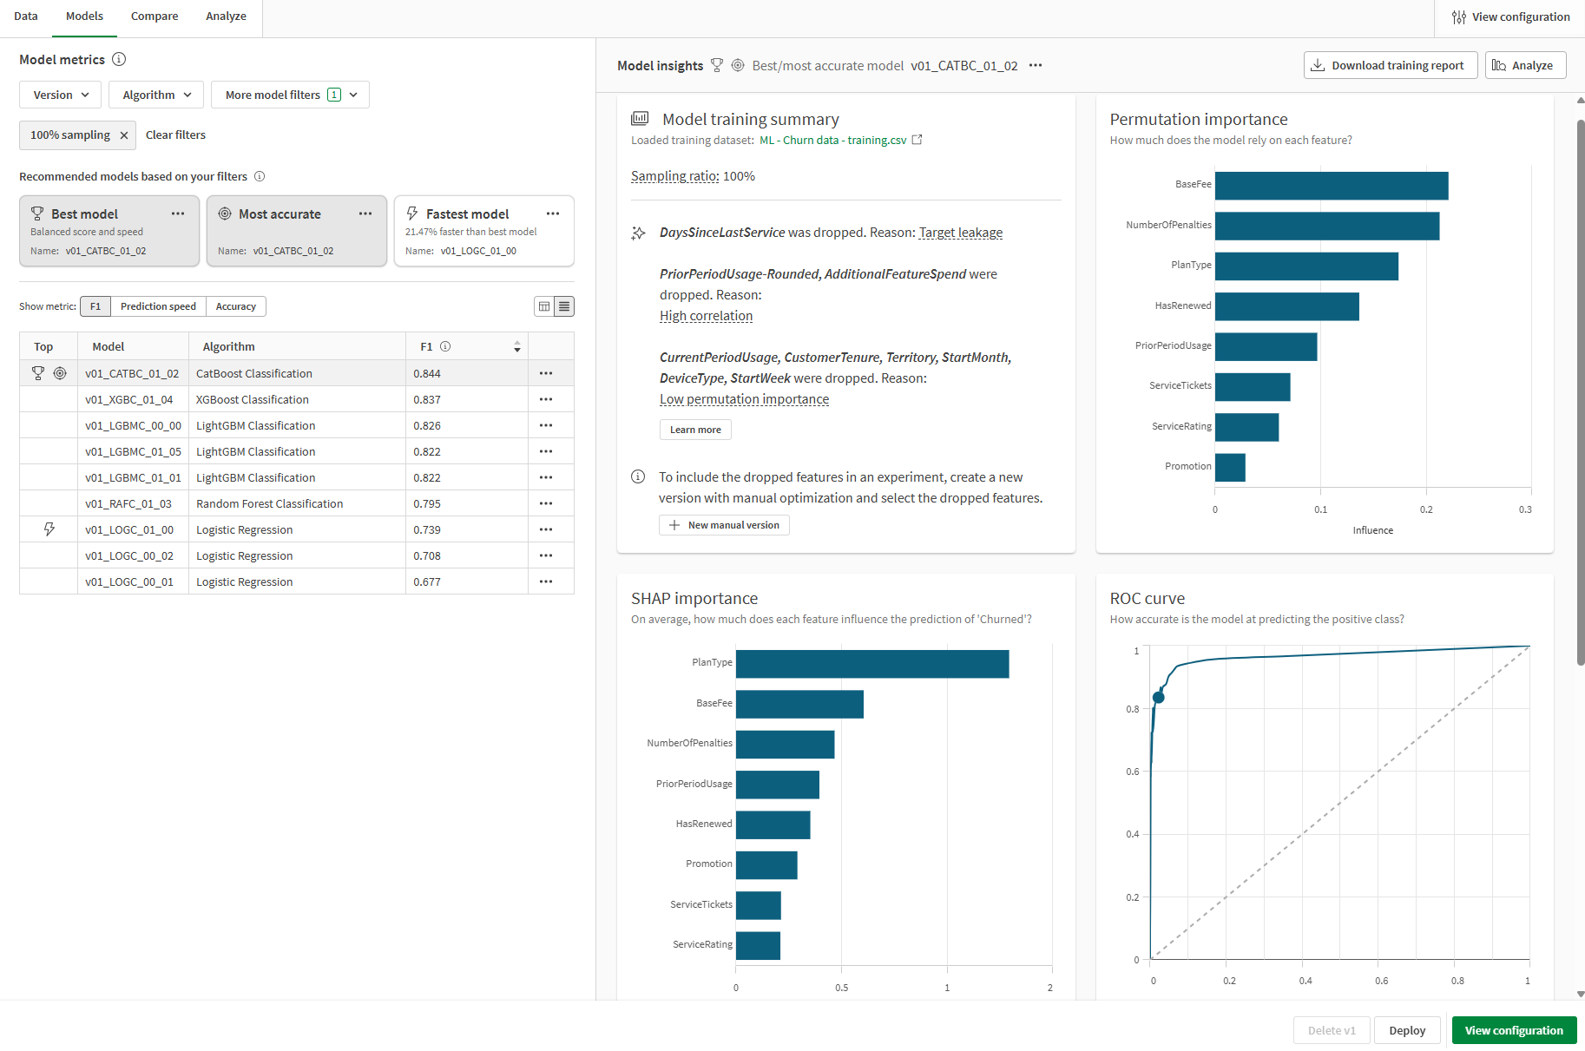
Task: Open the Data tab
Action: click(26, 16)
